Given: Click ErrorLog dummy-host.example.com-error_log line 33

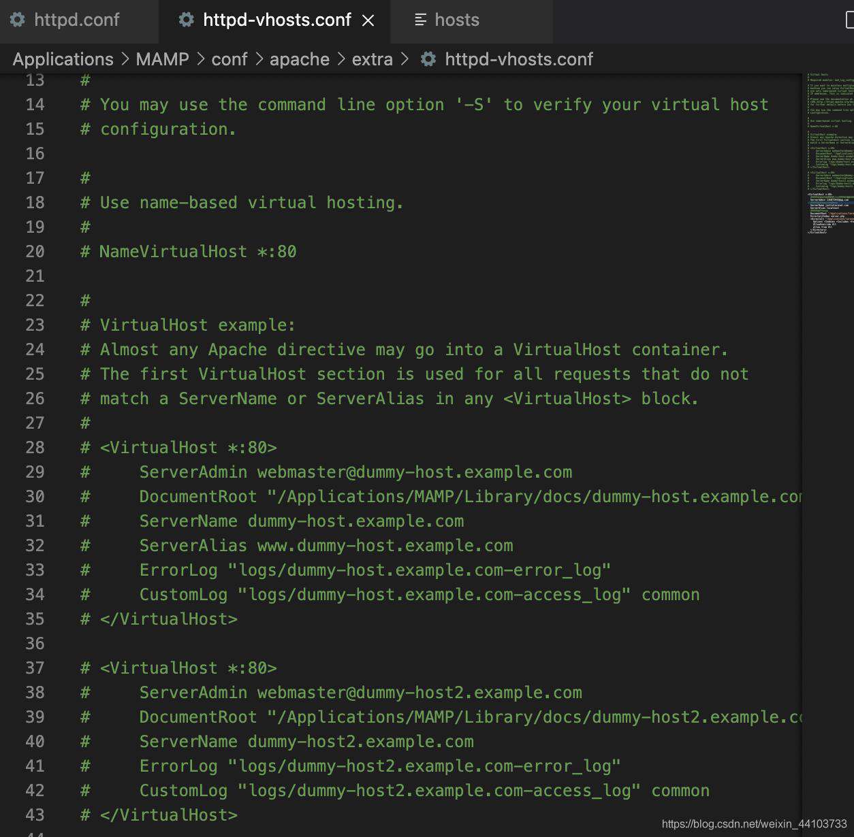Looking at the screenshot, I should coord(375,570).
